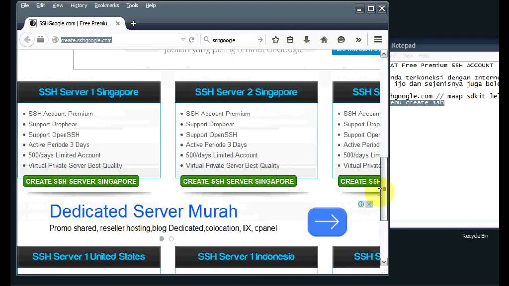Click the blue arrow ad button

(327, 222)
